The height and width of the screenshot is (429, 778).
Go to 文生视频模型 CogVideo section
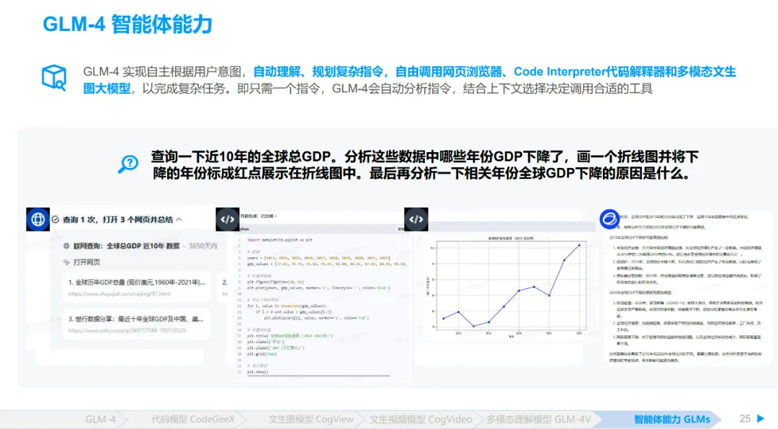coord(421,420)
